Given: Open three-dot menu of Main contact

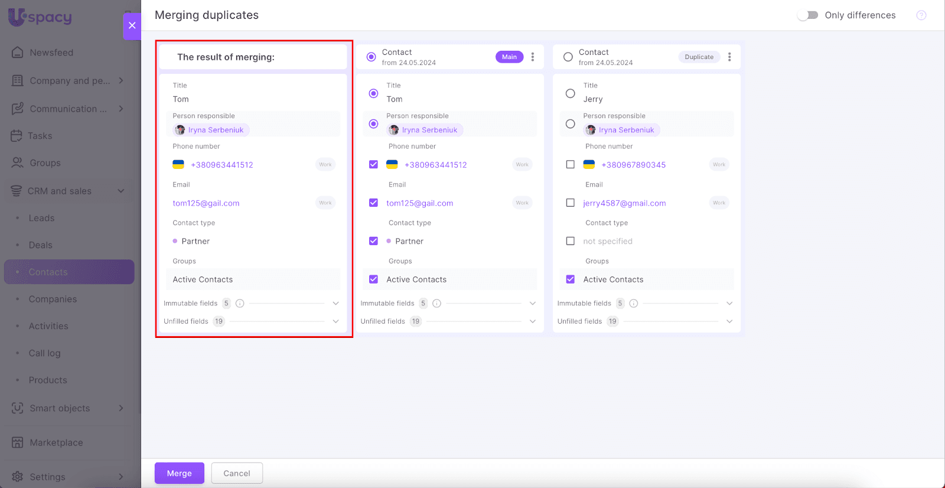Looking at the screenshot, I should (x=533, y=57).
